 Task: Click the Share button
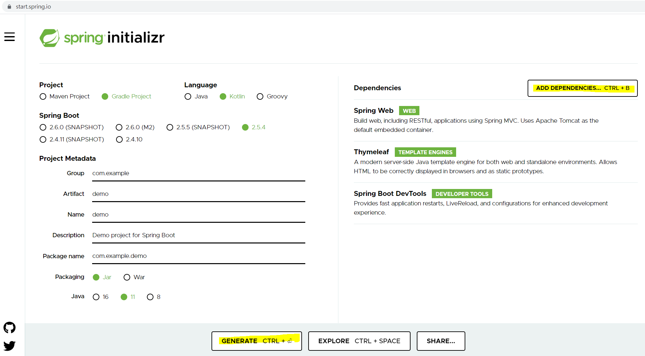[441, 341]
